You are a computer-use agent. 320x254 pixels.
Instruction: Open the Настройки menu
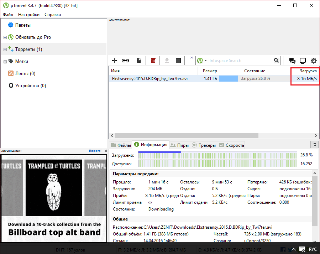pyautogui.click(x=29, y=15)
